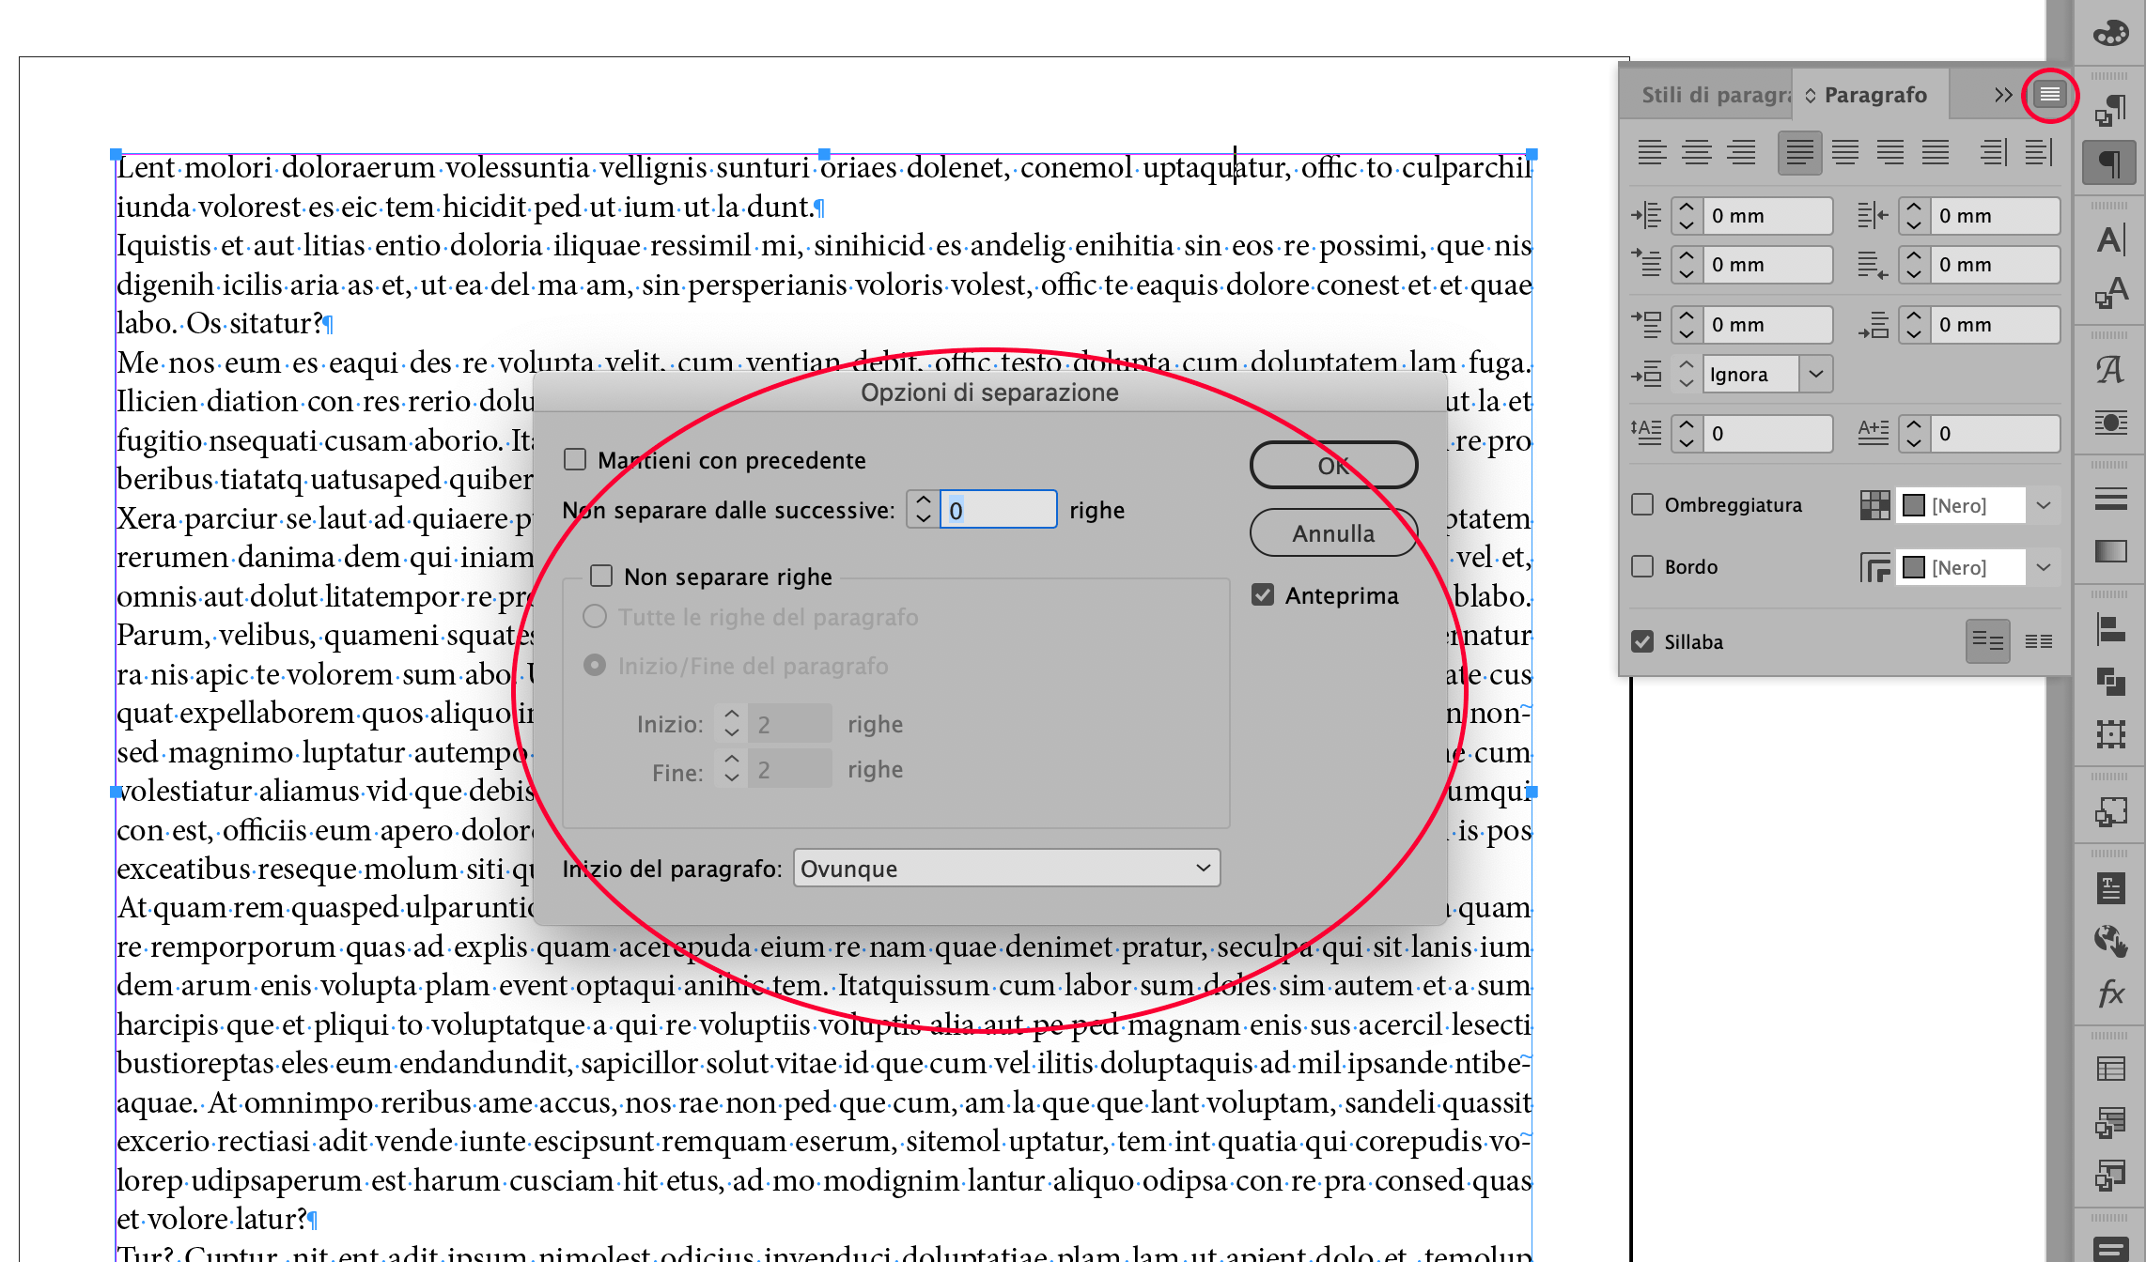
Task: Open the Effects fx panel icon
Action: pos(2110,993)
